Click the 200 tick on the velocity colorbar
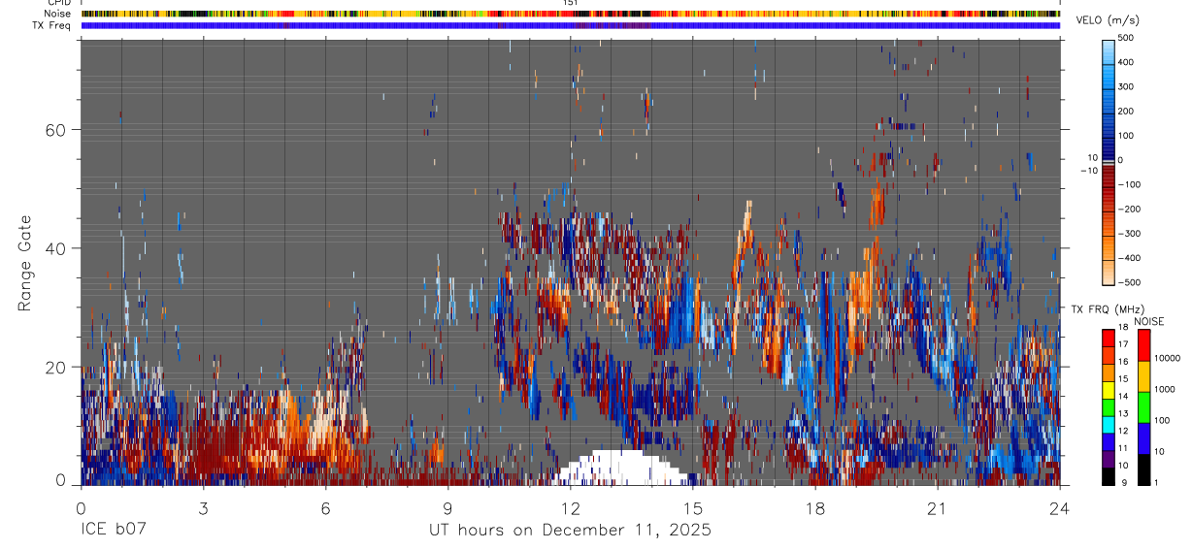 [x=1127, y=112]
